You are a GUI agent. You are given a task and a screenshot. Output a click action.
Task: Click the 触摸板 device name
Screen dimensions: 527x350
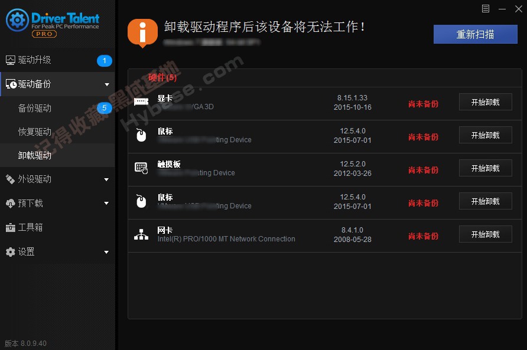[x=169, y=164]
